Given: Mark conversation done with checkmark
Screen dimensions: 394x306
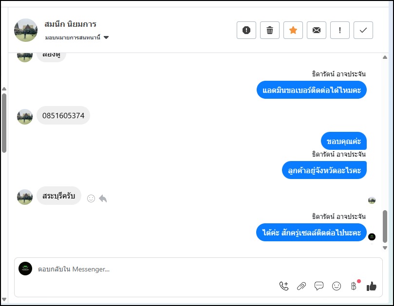Looking at the screenshot, I should tap(363, 30).
